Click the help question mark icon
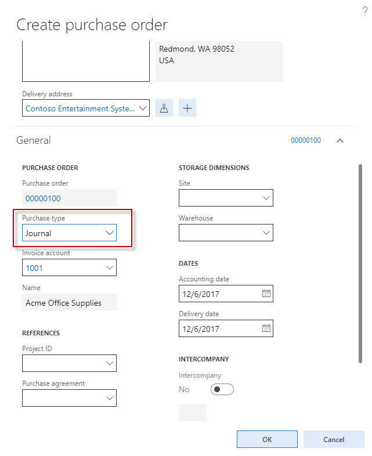 point(364,11)
